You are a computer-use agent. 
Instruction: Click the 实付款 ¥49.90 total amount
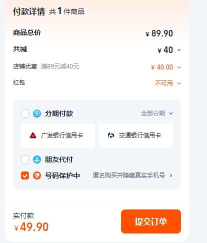31,227
